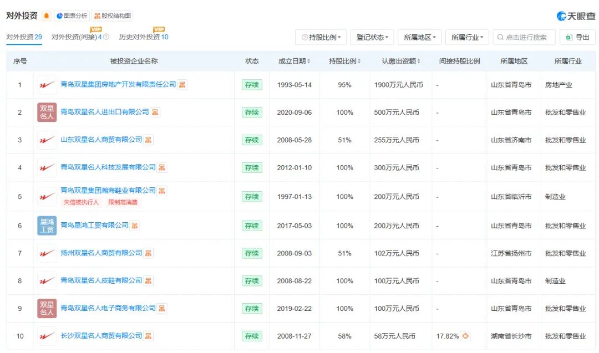
Task: Click help icon next to 对外投资(间接)
Action: point(106,37)
